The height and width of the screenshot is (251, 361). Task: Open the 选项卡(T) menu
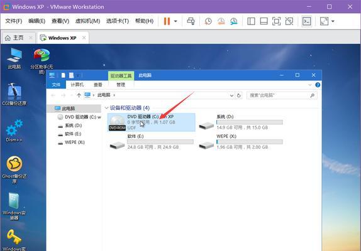click(118, 21)
